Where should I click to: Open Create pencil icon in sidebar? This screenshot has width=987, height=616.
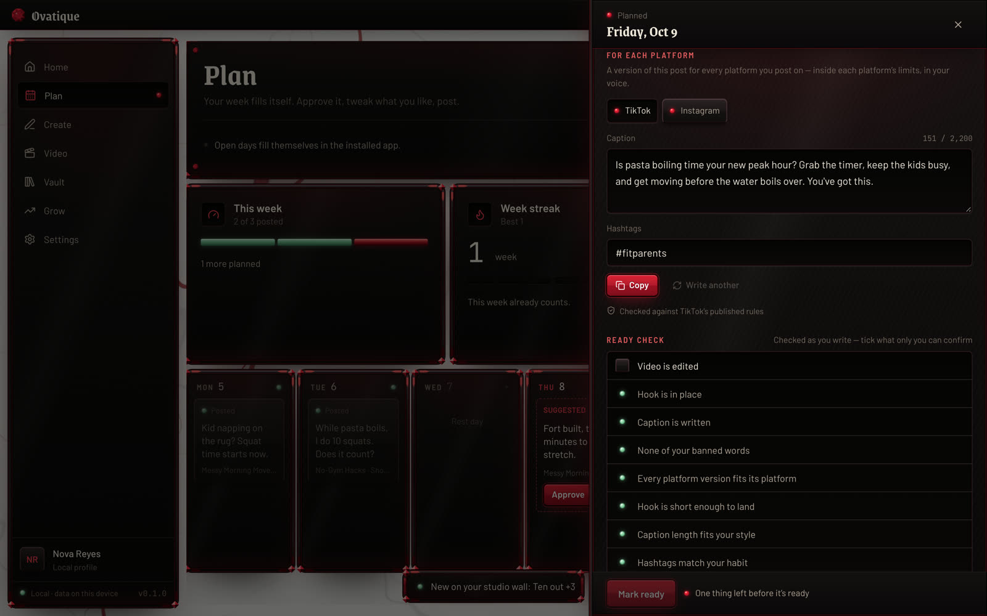pyautogui.click(x=30, y=124)
